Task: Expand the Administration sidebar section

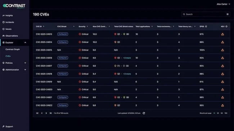Action: tap(25, 70)
